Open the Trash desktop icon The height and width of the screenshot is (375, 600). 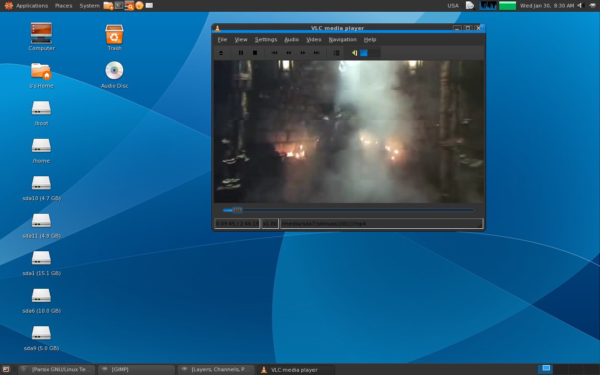point(114,37)
